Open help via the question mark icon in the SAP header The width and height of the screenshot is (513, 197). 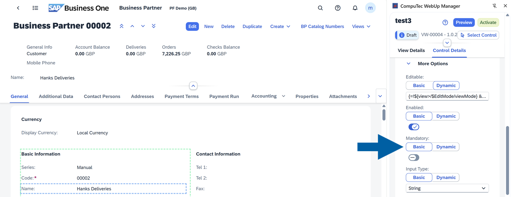[337, 8]
